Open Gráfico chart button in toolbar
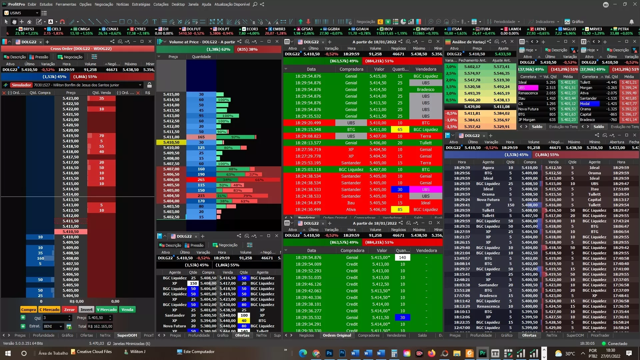This screenshot has height=360, width=640. [x=574, y=22]
